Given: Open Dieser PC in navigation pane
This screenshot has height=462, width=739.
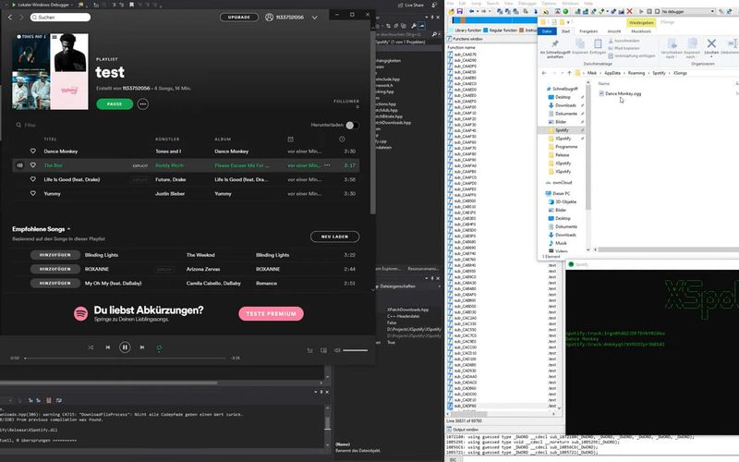Looking at the screenshot, I should pyautogui.click(x=561, y=193).
